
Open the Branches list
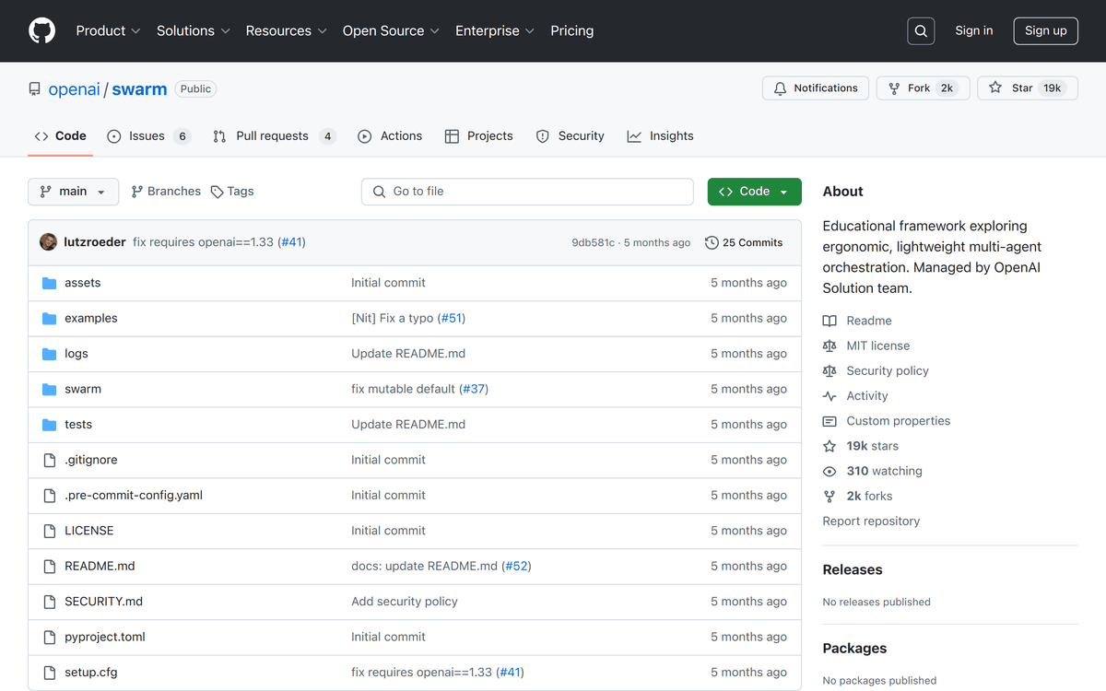[166, 192]
